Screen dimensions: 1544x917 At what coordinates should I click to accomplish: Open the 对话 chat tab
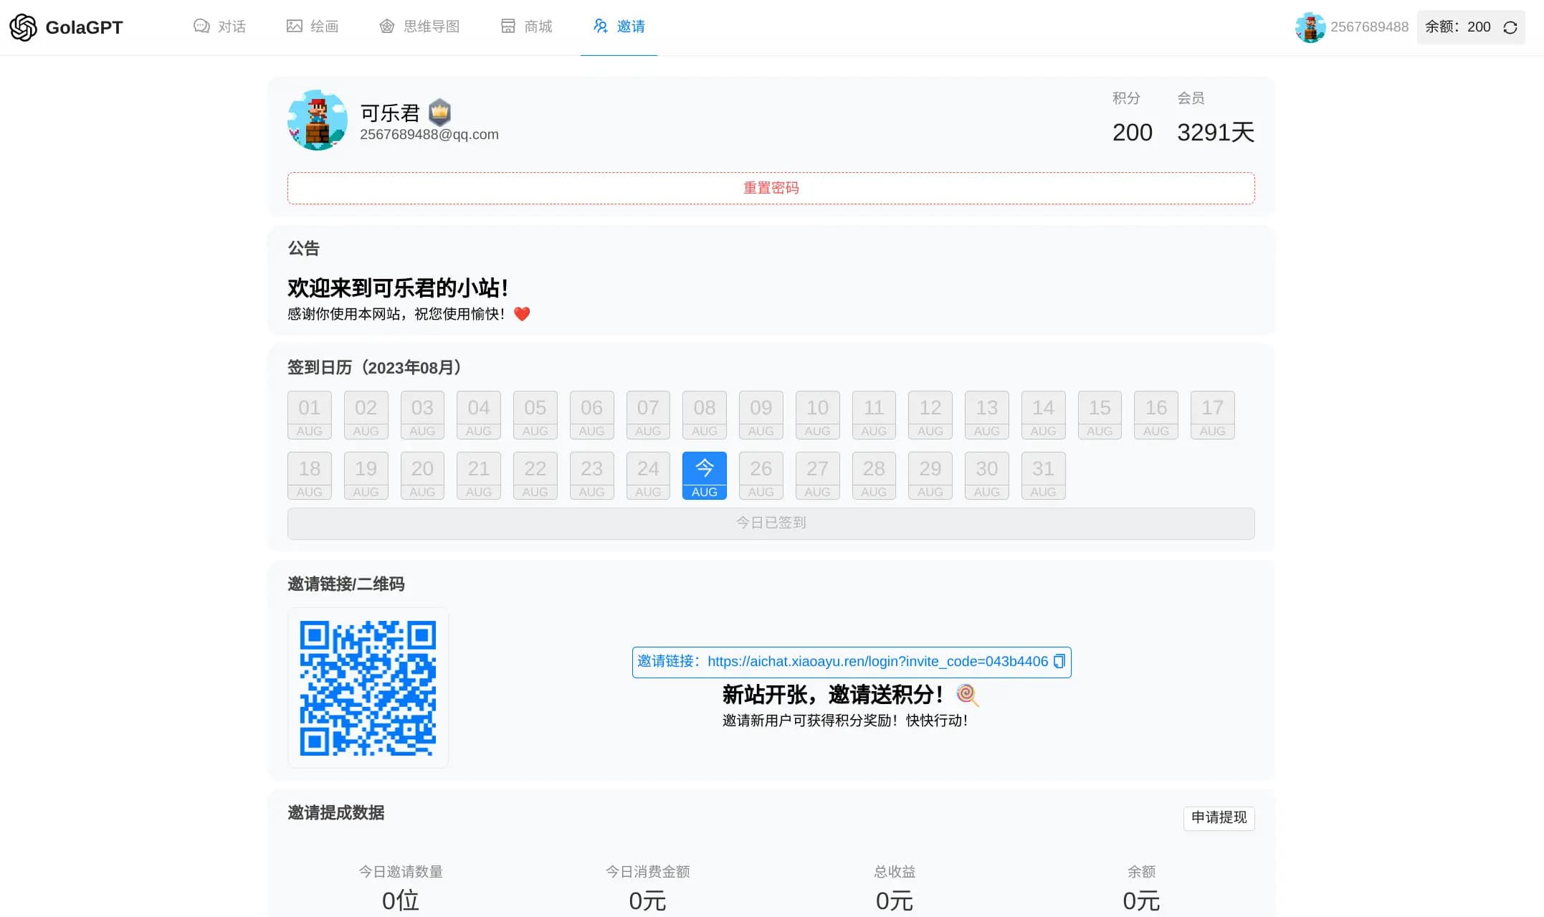(x=219, y=27)
